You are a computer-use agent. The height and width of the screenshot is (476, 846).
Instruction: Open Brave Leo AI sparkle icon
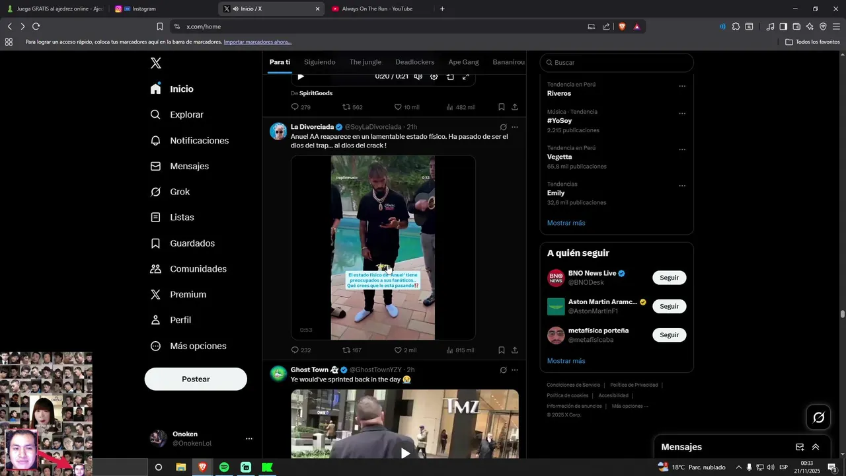pyautogui.click(x=810, y=26)
